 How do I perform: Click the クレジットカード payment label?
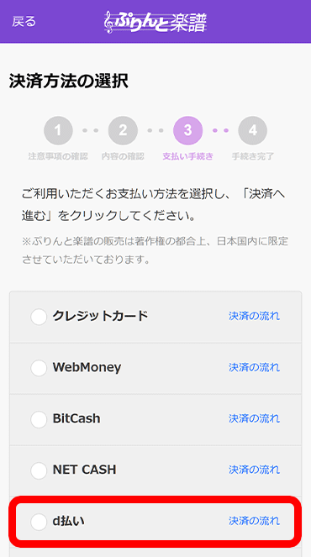100,316
